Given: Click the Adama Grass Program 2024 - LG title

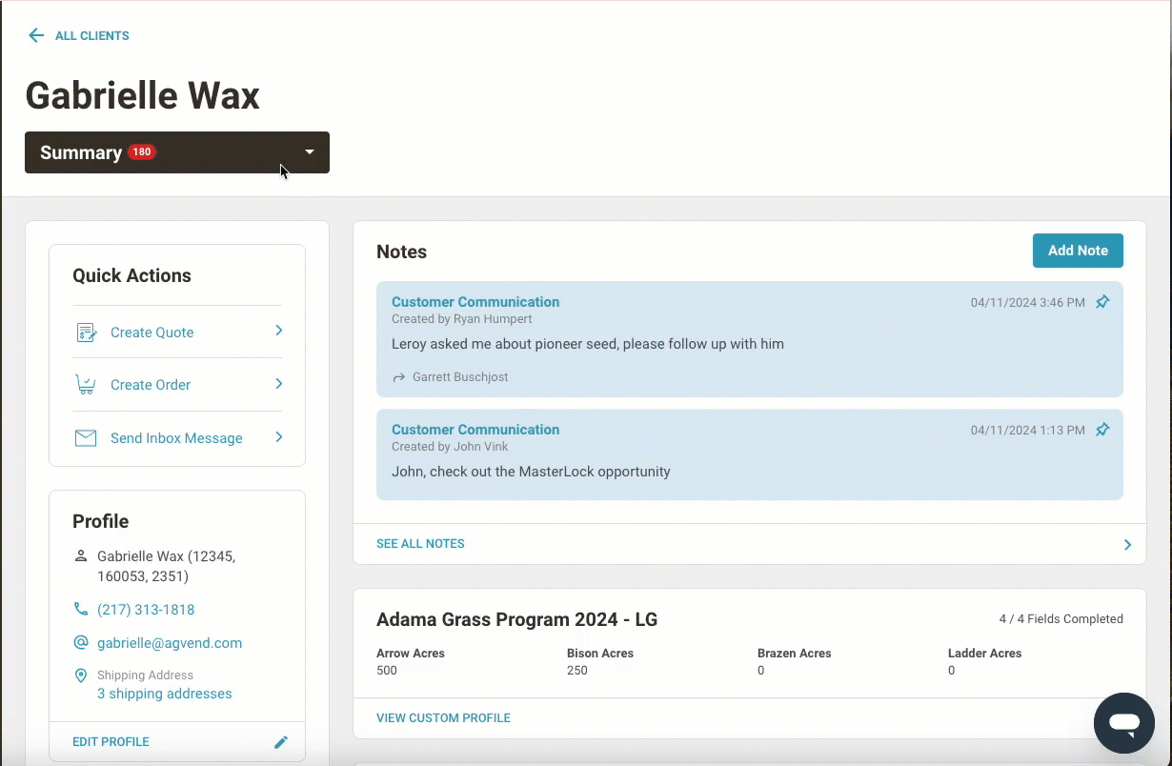Looking at the screenshot, I should coord(516,619).
